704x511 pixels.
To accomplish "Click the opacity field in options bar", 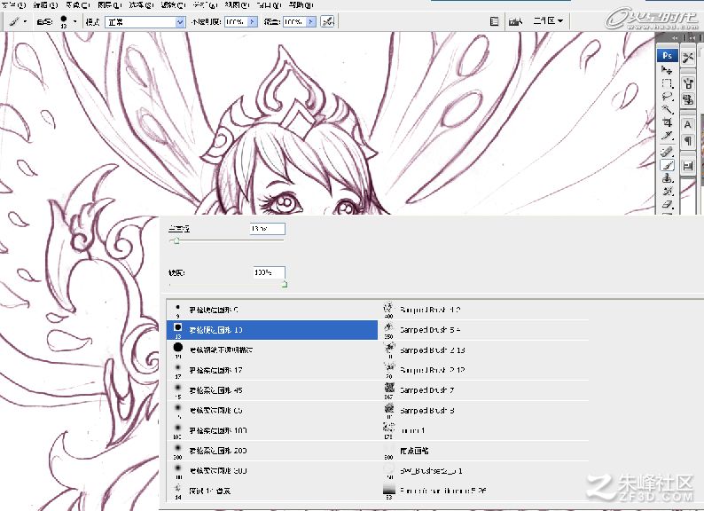I will [236, 21].
